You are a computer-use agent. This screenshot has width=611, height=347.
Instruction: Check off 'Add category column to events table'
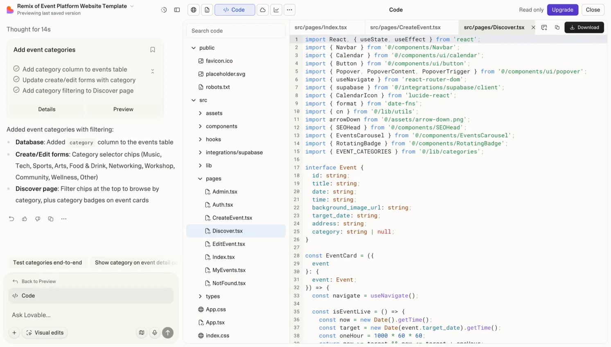pyautogui.click(x=16, y=69)
